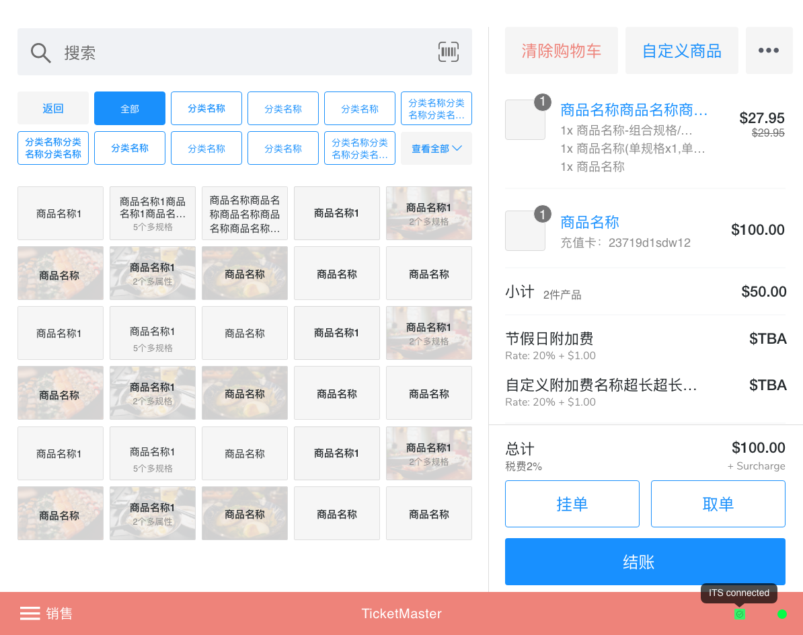Select top-row image product 商品名称1 with 2个多规格
The height and width of the screenshot is (635, 803).
pyautogui.click(x=429, y=213)
